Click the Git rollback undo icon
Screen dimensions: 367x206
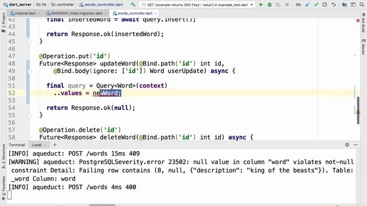(334, 5)
